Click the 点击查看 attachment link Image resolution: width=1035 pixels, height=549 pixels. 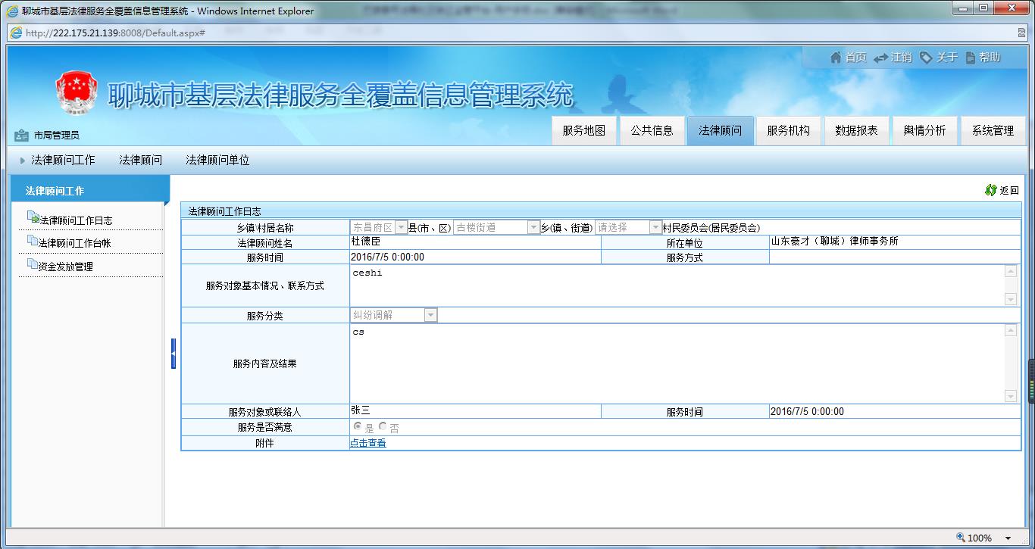[x=367, y=443]
